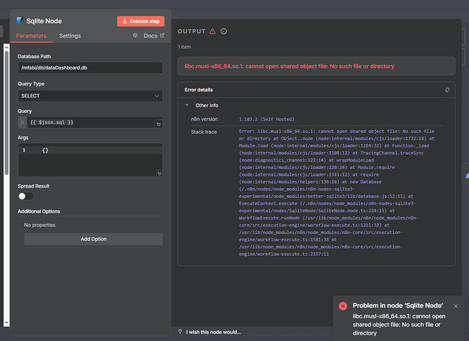This screenshot has height=341, width=469.
Task: Click the parameters panel scrollbar thumb
Action: (x=6, y=113)
